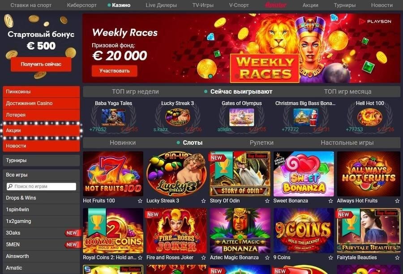
Task: Click Получить сейчас bonus button
Action: click(41, 64)
